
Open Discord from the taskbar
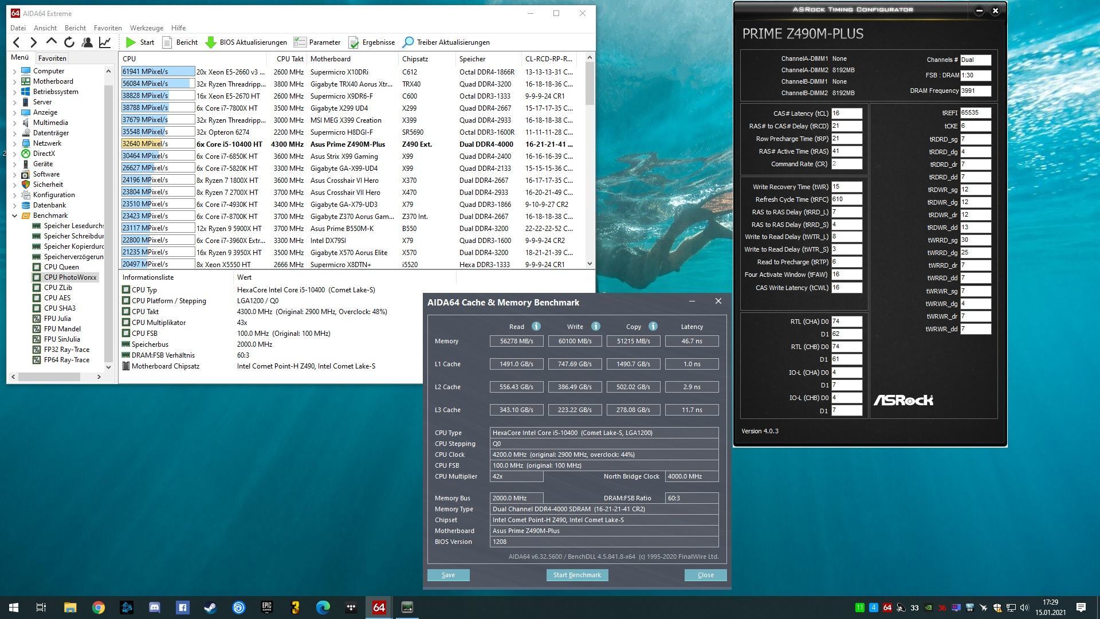pos(155,608)
